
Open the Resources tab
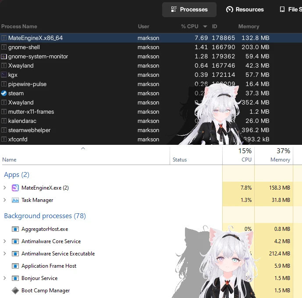[245, 10]
